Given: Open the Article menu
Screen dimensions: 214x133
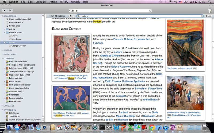Looking at the screenshot, I should [x=53, y=2].
